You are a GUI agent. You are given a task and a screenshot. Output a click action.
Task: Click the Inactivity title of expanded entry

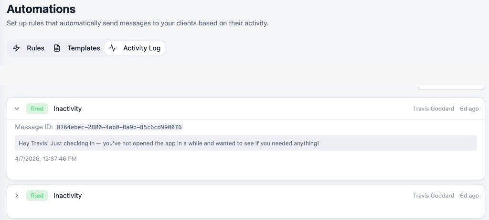(x=68, y=109)
